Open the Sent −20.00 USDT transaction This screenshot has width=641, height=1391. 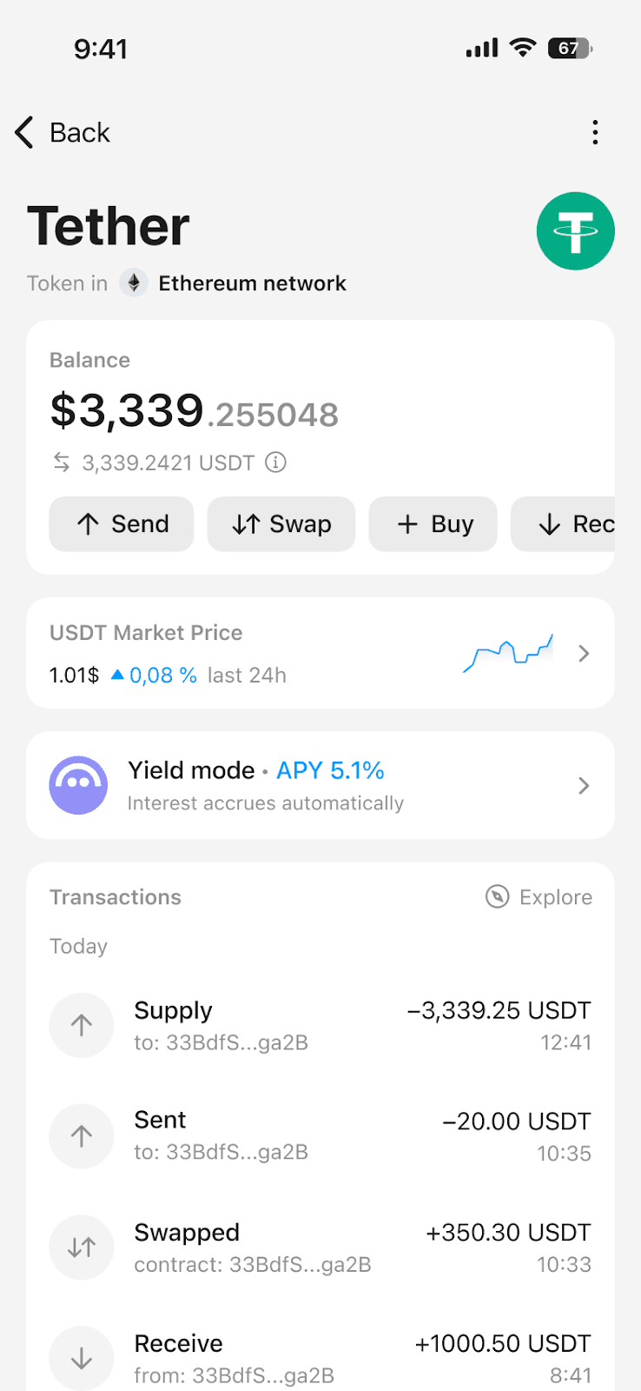(x=320, y=1136)
